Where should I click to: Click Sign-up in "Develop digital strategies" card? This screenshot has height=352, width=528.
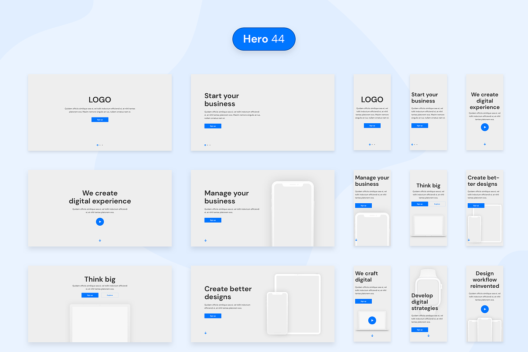tap(420, 330)
